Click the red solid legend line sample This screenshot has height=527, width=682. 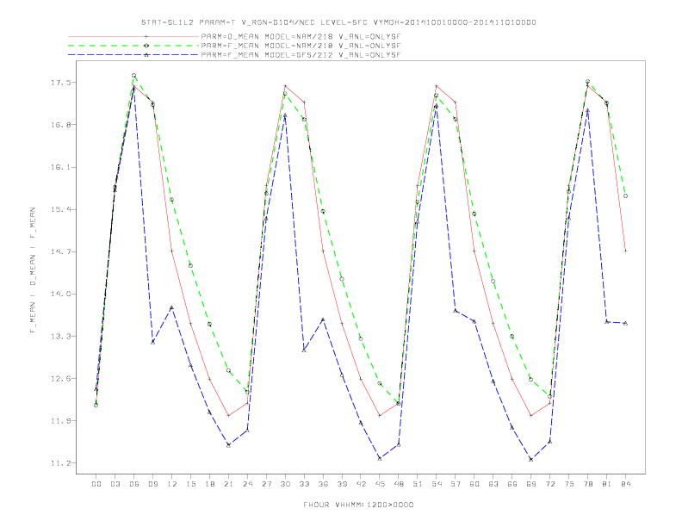tap(133, 36)
